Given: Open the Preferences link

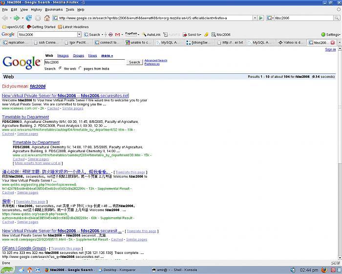Looking at the screenshot, I should pyautogui.click(x=152, y=64).
